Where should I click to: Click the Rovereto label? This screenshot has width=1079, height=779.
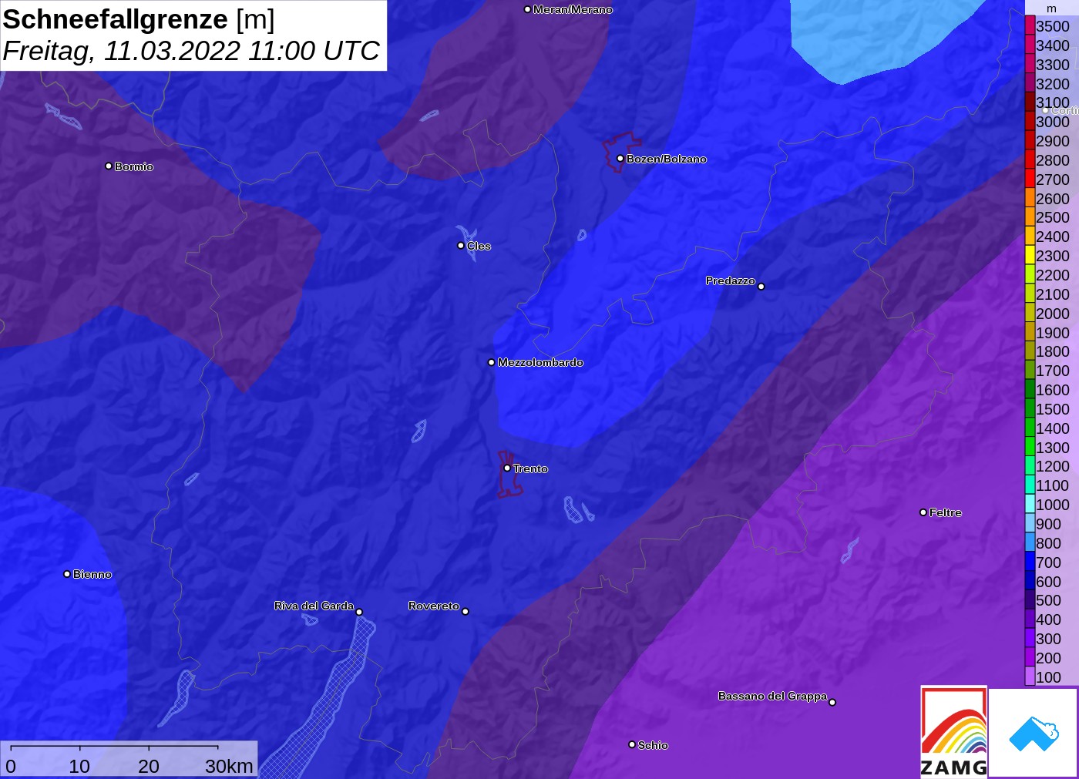tap(434, 606)
